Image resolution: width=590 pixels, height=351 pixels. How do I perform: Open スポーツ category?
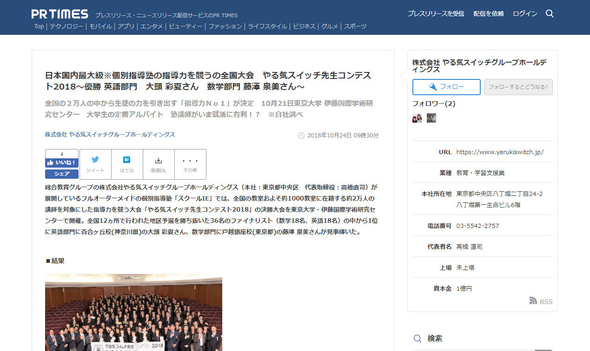click(355, 26)
